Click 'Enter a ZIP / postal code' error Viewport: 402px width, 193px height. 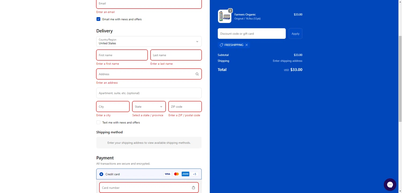[184, 115]
